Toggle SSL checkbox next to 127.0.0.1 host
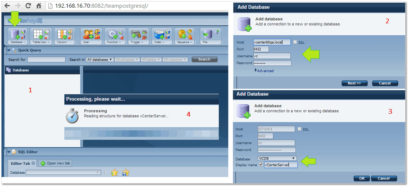Image resolution: width=409 pixels, height=187 pixels. (300, 129)
